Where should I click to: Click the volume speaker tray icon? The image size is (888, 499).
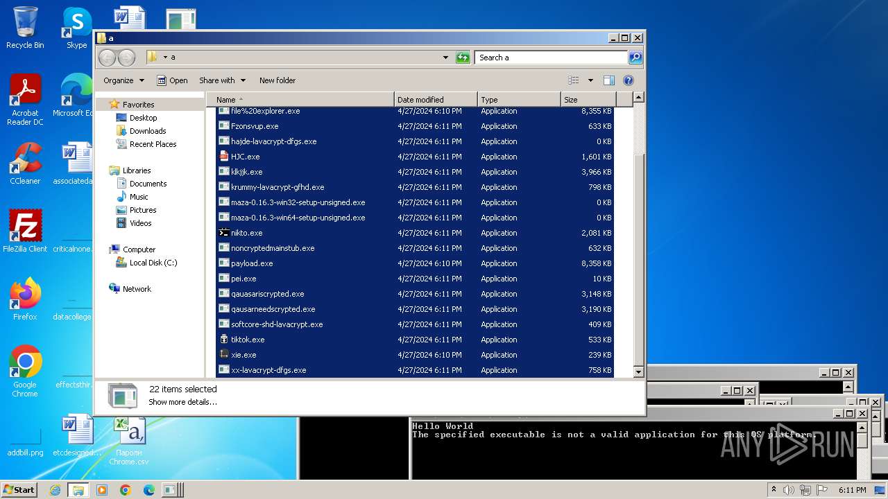(x=788, y=490)
